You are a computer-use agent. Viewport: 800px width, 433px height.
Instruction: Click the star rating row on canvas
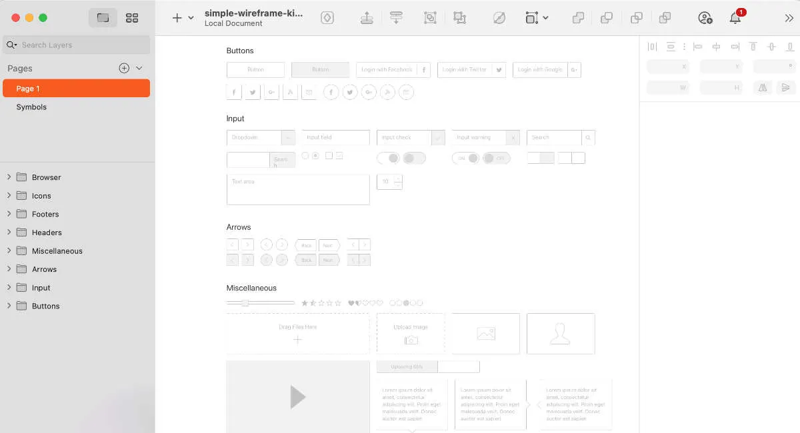321,303
